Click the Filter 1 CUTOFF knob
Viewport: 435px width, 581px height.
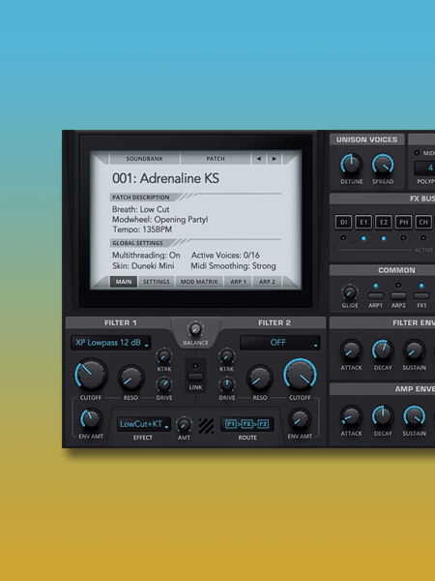tap(91, 375)
